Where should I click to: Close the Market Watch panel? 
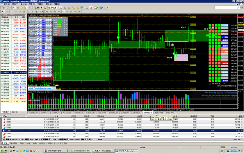point(26,15)
